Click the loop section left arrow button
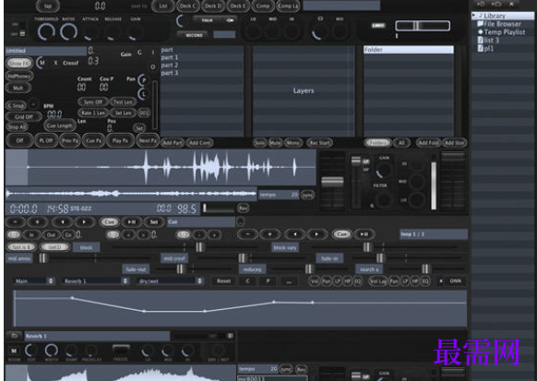The height and width of the screenshot is (381, 537). [x=295, y=234]
